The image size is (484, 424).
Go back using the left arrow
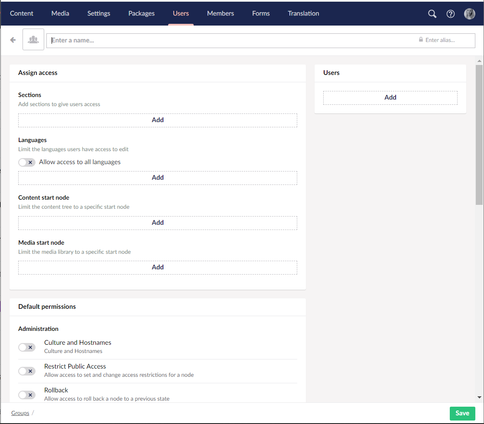13,40
